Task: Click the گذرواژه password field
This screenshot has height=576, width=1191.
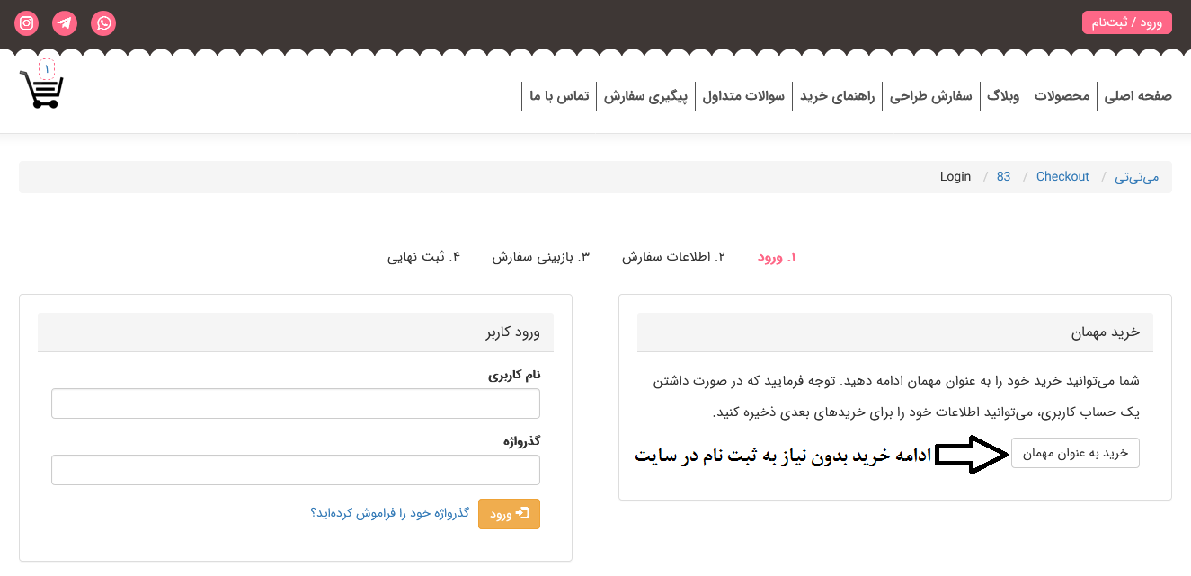Action: coord(296,469)
